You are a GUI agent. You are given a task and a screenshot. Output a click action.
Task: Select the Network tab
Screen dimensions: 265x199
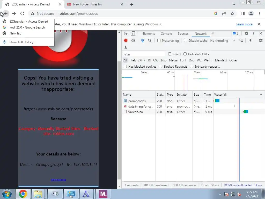201,33
